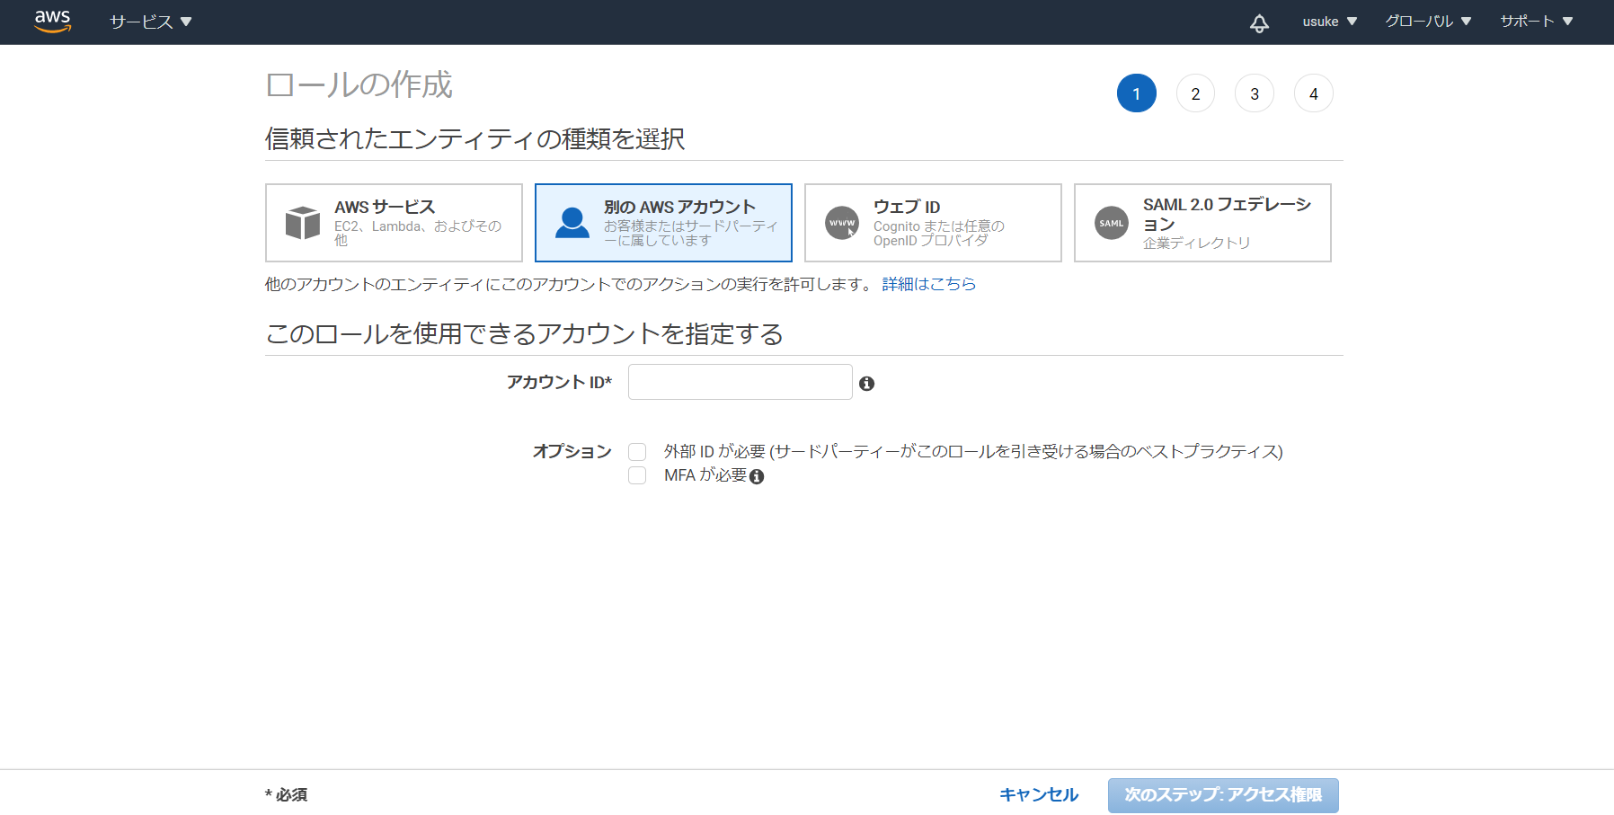Click the 信頼されたエンティティの種類を選択 heading
This screenshot has width=1614, height=815.
475,139
